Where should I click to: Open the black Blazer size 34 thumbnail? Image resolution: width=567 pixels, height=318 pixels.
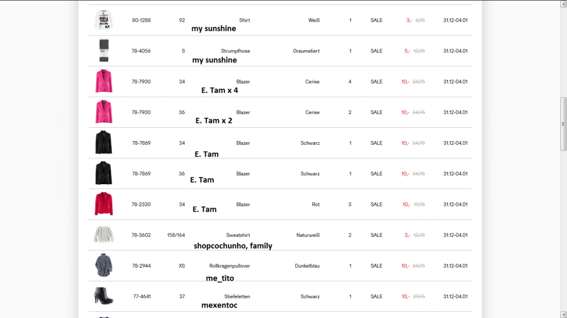tap(104, 143)
